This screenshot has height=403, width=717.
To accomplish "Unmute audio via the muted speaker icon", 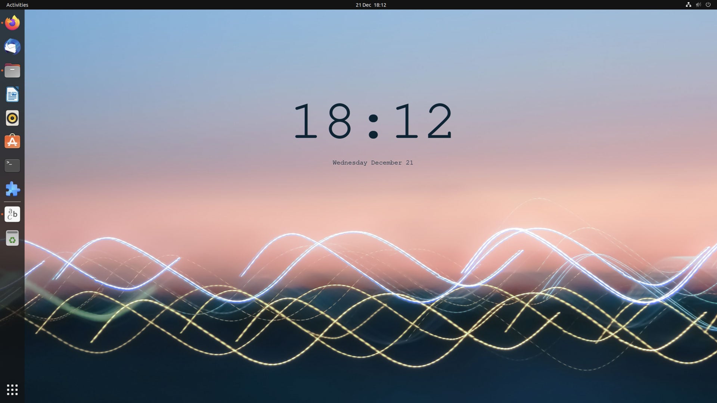I will click(x=699, y=5).
